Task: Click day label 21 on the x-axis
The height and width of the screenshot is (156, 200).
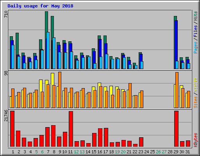Action: pos(129,152)
